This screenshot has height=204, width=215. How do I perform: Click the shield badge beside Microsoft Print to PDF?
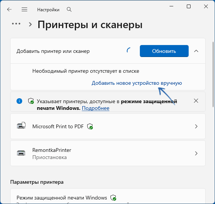click(90, 126)
